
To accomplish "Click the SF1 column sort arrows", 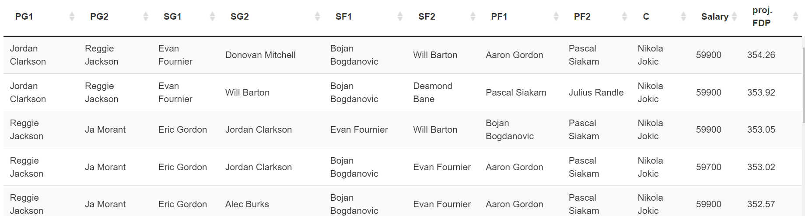I will 400,17.
